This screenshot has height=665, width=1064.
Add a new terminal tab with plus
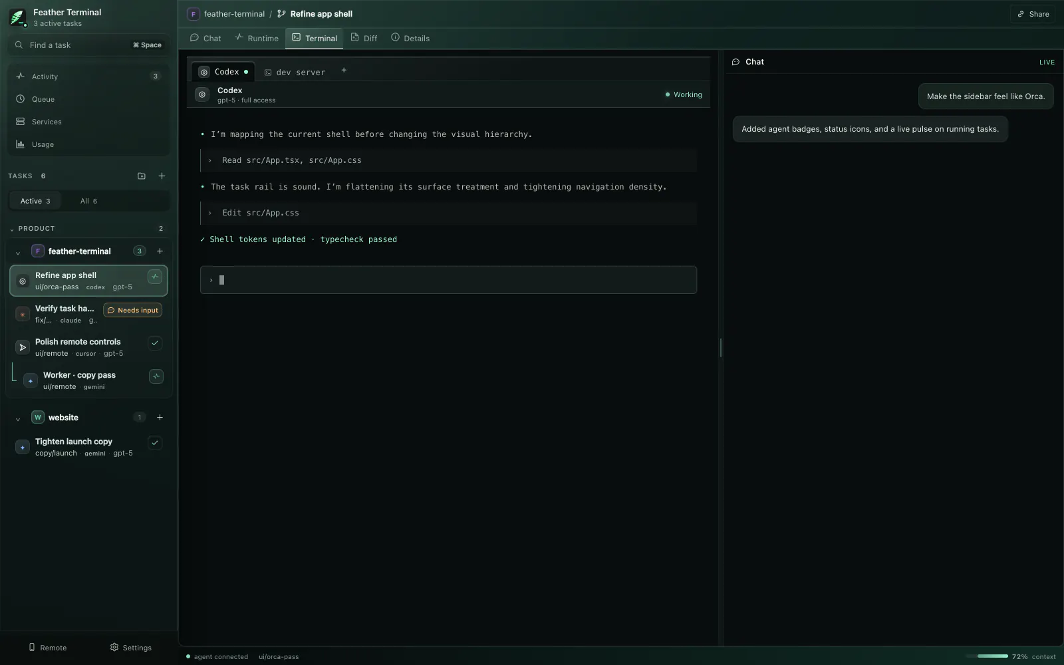pyautogui.click(x=344, y=70)
